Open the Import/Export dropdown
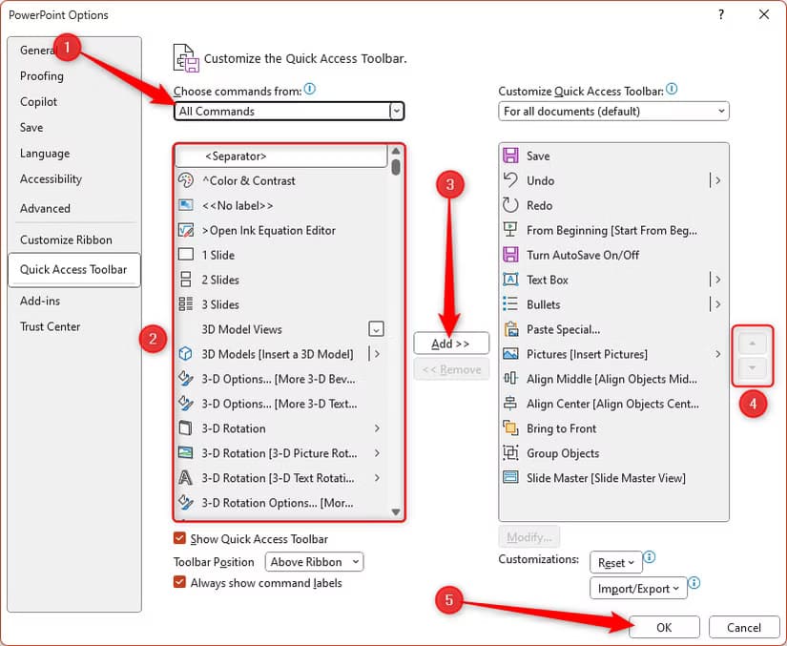This screenshot has width=787, height=646. coord(638,589)
